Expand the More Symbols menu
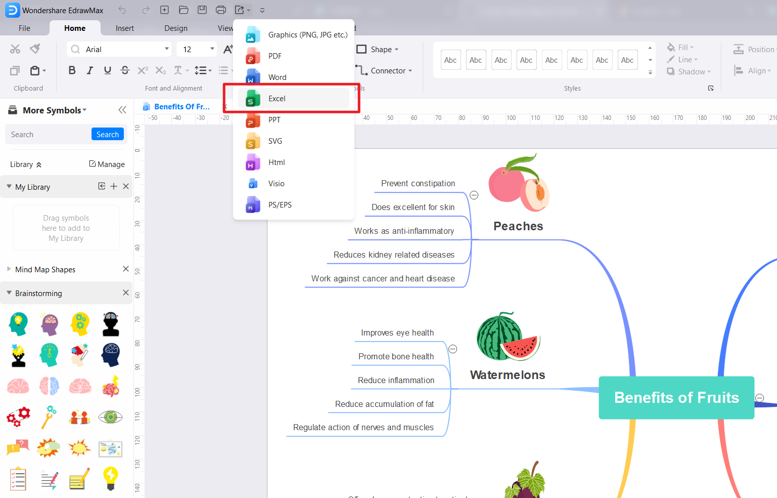This screenshot has width=777, height=498. coord(55,110)
